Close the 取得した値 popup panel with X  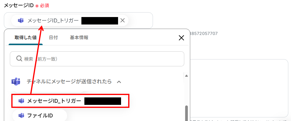point(181,38)
